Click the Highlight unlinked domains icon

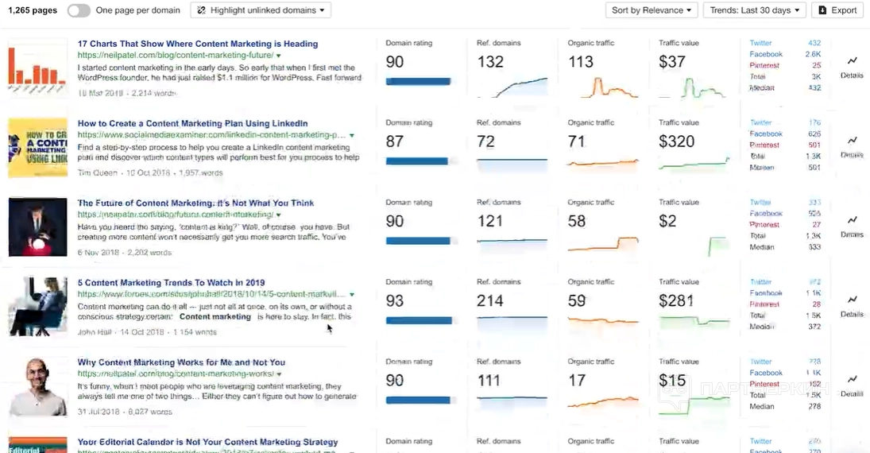click(x=202, y=10)
